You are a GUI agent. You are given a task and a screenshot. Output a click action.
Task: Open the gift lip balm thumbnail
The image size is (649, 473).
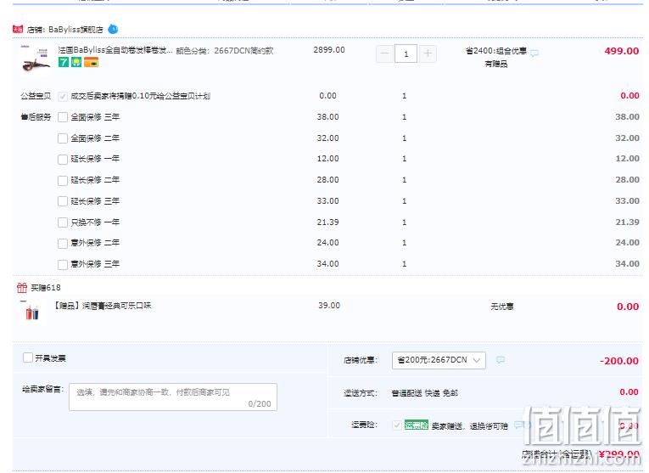click(x=32, y=312)
